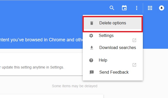This screenshot has width=168, height=98.
Task: Open the Google apps grid launcher
Action: [x=150, y=8]
